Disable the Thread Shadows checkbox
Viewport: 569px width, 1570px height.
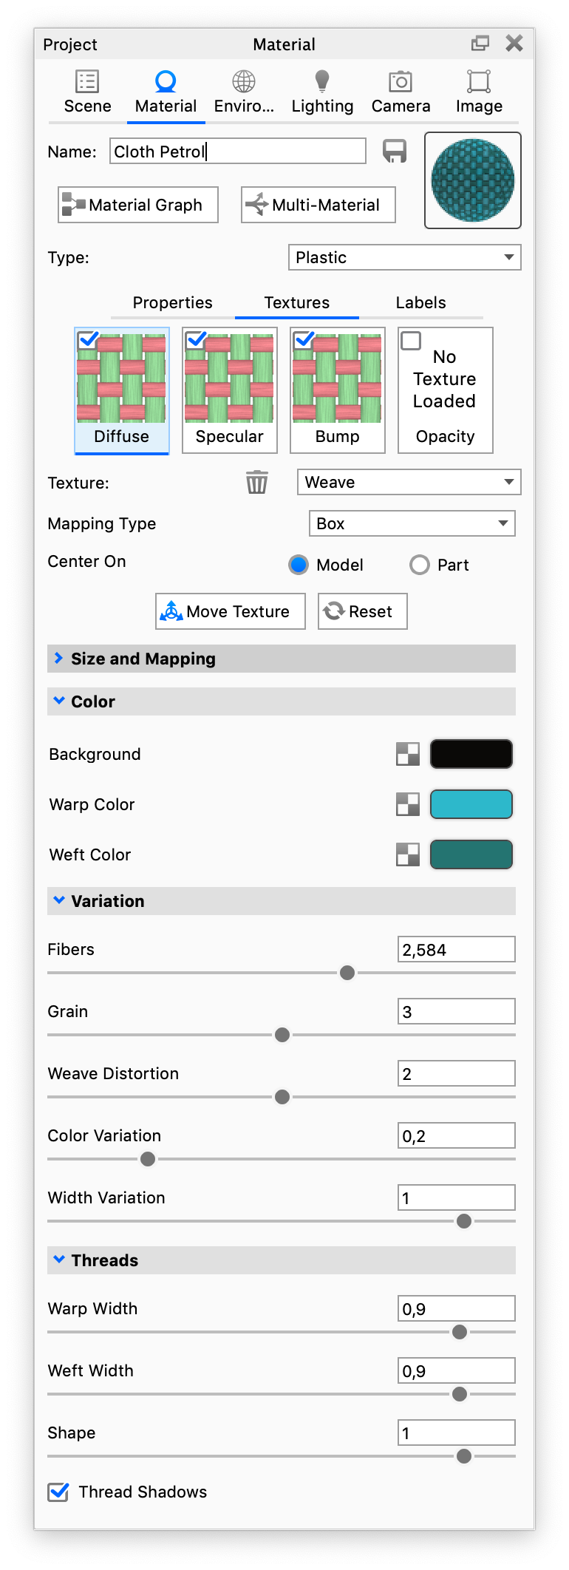(x=58, y=1492)
